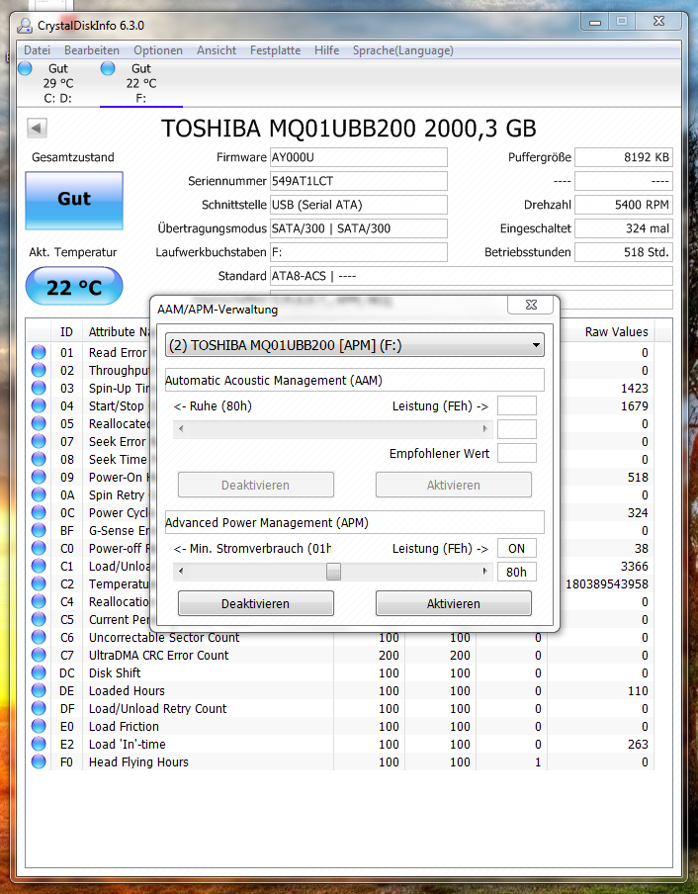Click status orb for Power-off row C0
Screen dimensions: 698x894
39,548
